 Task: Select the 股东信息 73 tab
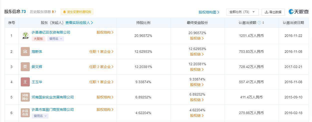coord(15,11)
